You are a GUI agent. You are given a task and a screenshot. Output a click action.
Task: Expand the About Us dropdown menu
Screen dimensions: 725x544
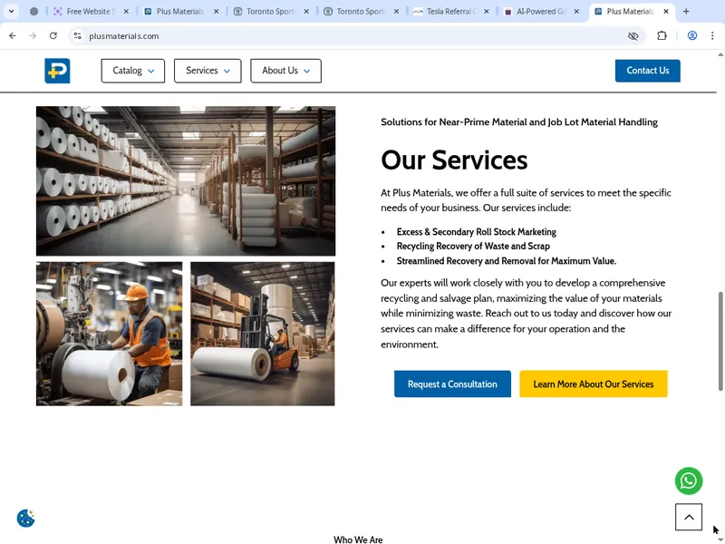(x=285, y=71)
